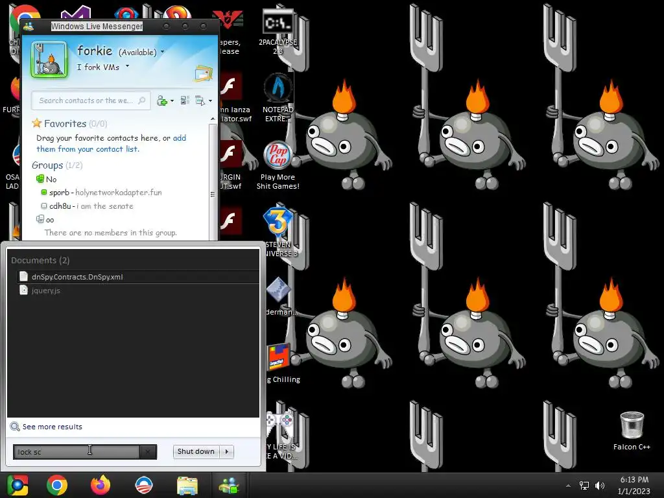Viewport: 664px width, 498px height.
Task: Click the taskbar clock showing 6:13 PM
Action: point(634,485)
